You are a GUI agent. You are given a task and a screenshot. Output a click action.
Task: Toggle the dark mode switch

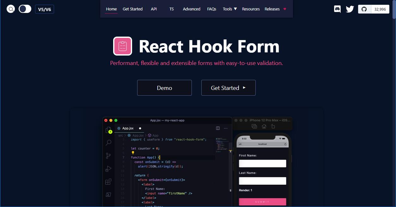click(25, 9)
